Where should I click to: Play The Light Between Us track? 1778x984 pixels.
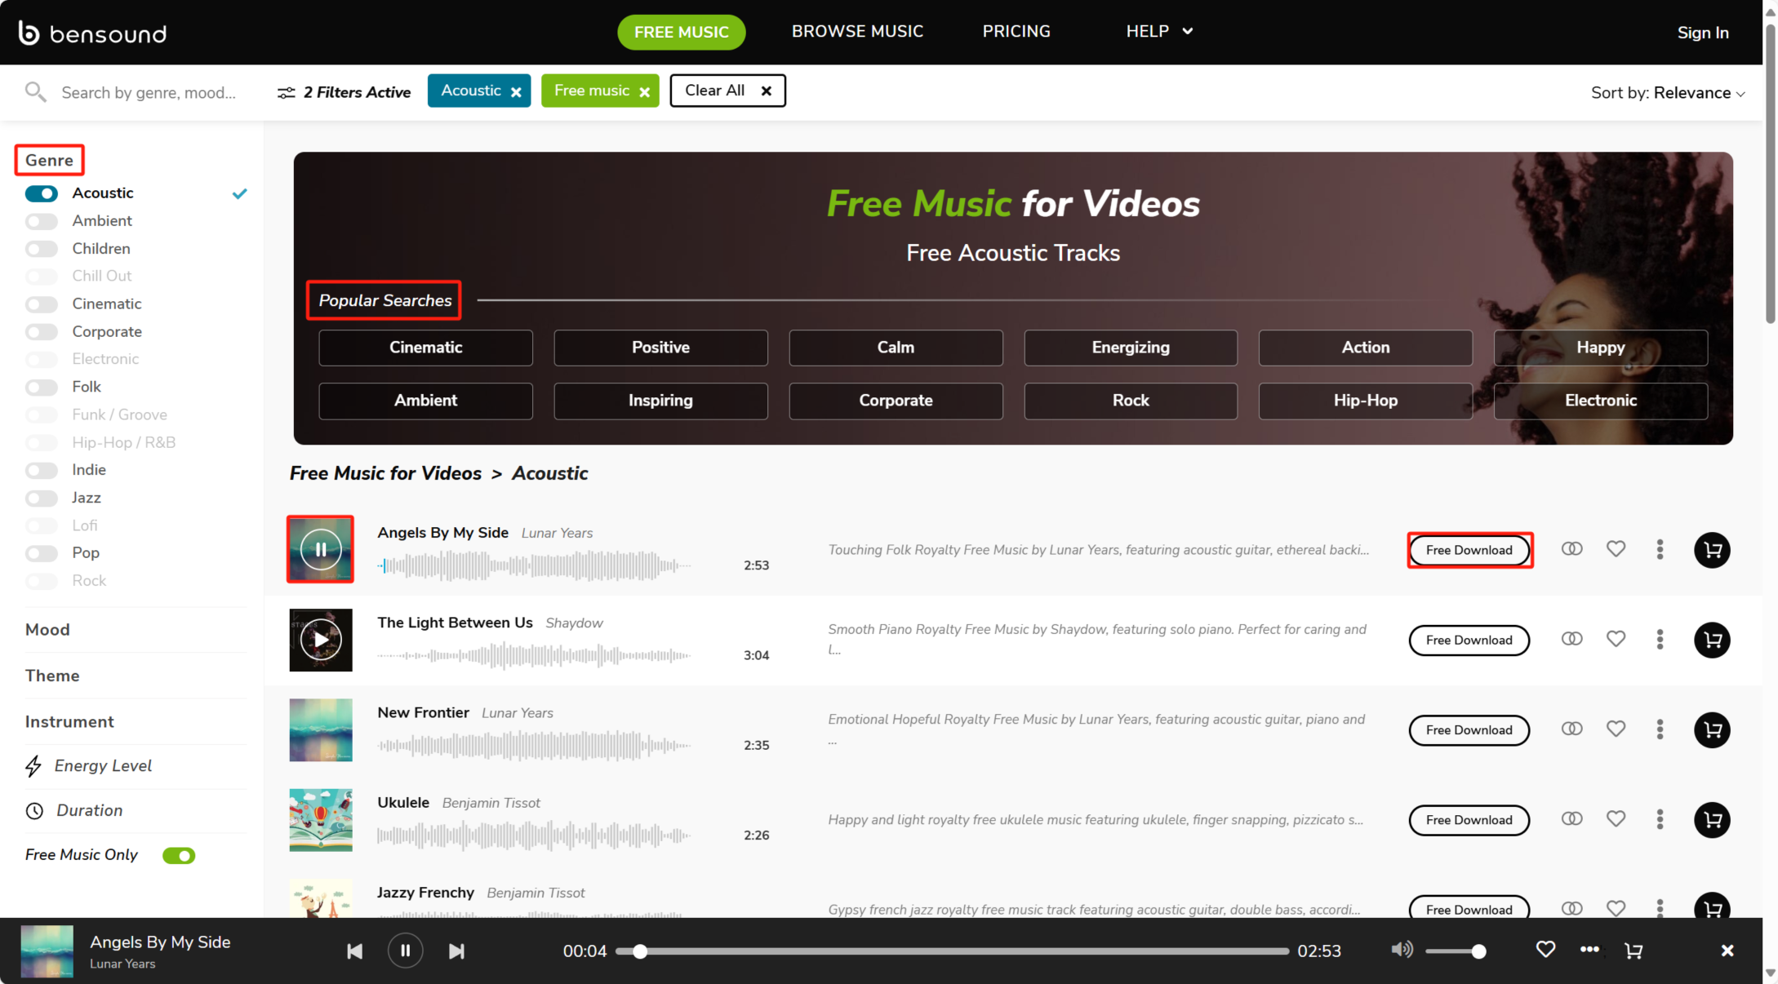click(x=321, y=640)
